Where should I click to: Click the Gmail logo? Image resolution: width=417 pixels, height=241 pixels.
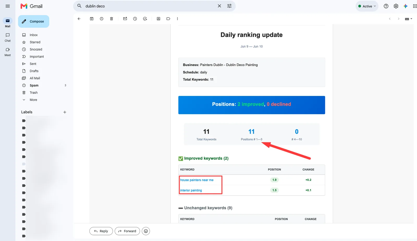coord(32,6)
